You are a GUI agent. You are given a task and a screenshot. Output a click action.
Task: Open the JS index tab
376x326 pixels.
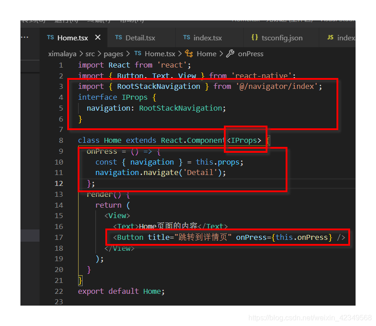337,38
